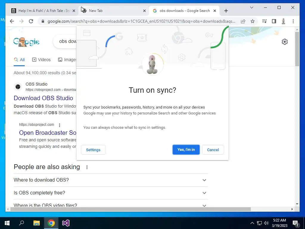Screen dimensions: 305x229
Task: Switch to Images search results
Action: [x=67, y=60]
